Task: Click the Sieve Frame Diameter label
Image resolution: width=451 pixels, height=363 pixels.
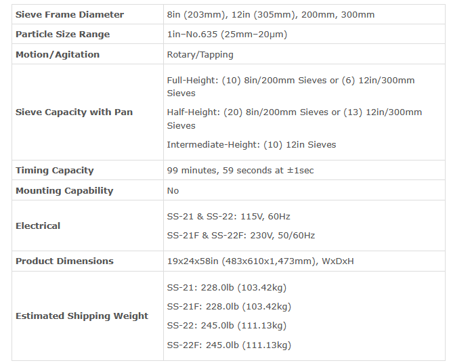Action: pyautogui.click(x=70, y=14)
